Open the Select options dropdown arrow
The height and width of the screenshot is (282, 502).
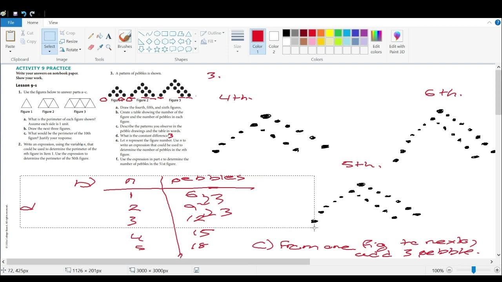(x=49, y=51)
